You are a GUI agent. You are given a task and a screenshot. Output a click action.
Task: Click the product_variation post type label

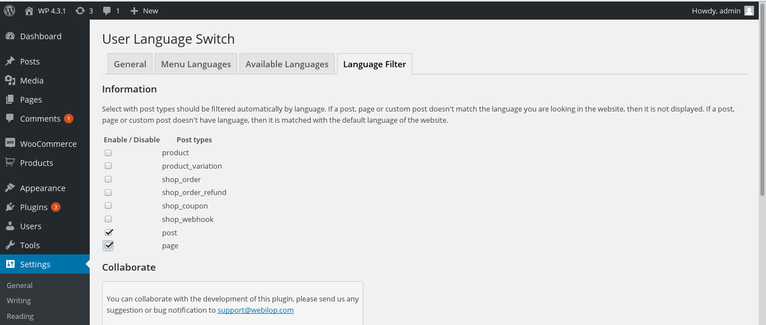[192, 166]
